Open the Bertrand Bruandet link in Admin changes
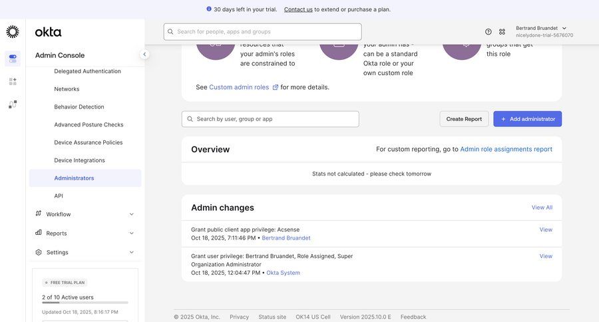The height and width of the screenshot is (322, 599). point(286,238)
